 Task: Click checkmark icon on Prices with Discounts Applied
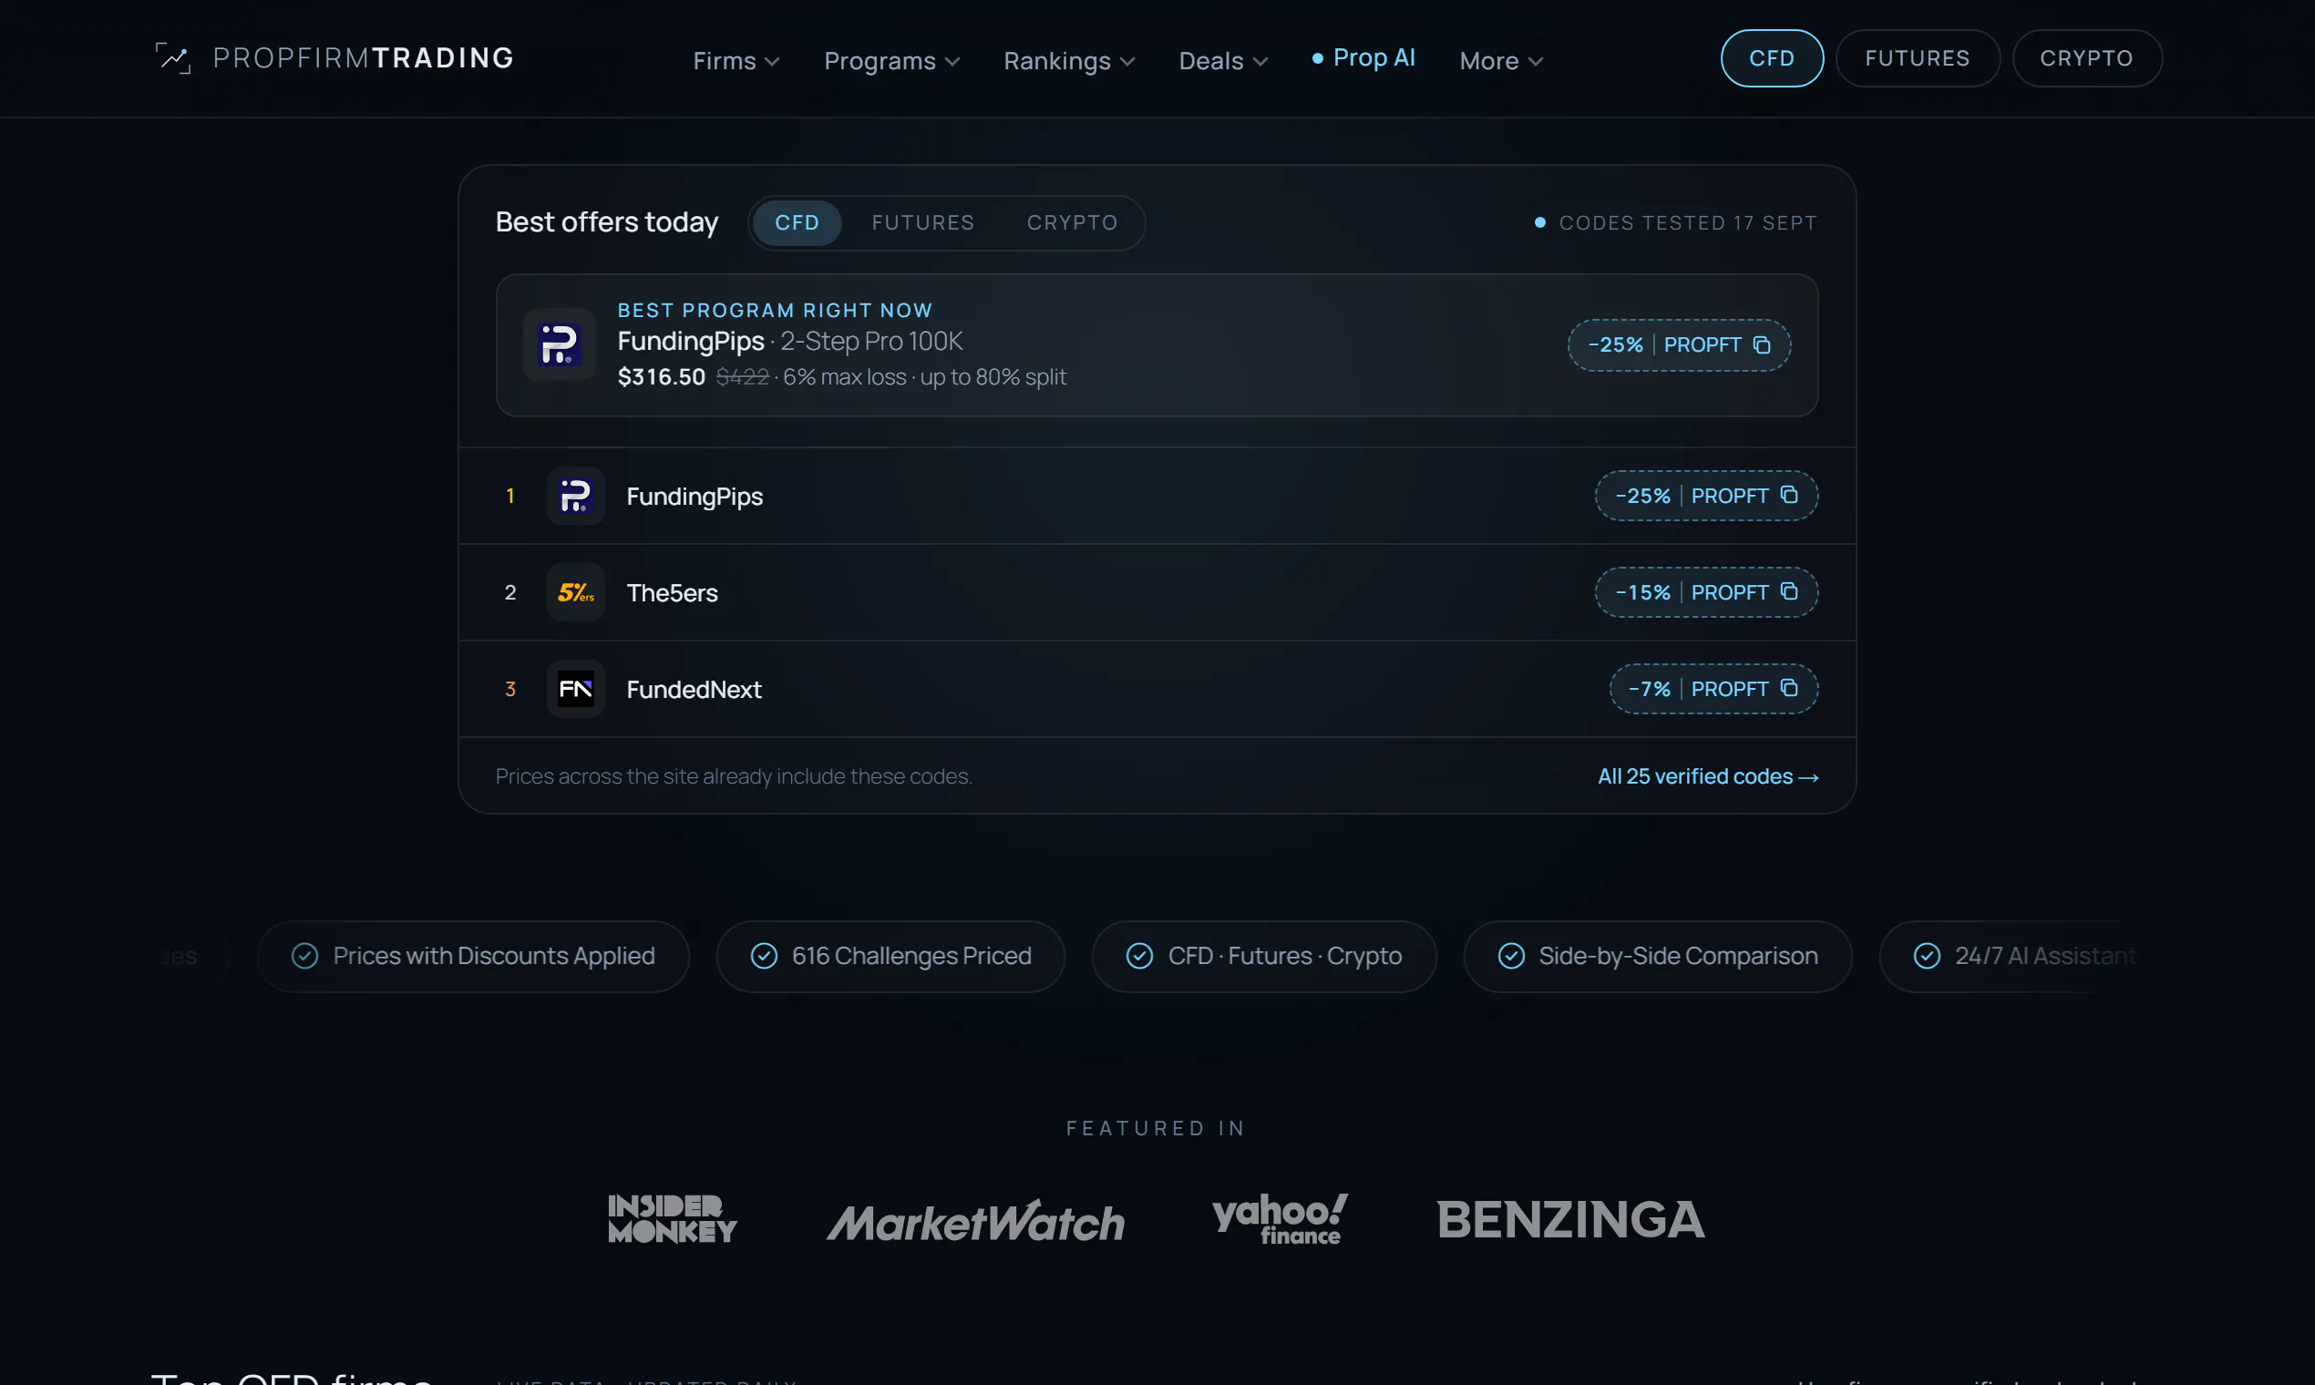[x=305, y=956]
